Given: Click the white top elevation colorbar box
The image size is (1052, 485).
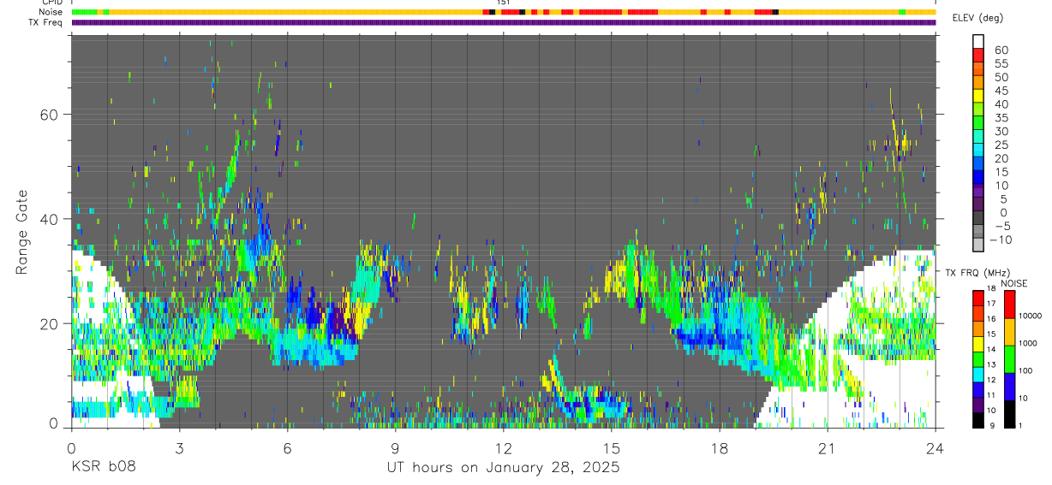Looking at the screenshot, I should click(x=978, y=40).
